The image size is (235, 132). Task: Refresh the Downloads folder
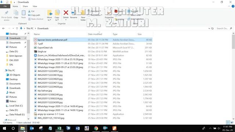pyautogui.click(x=213, y=29)
